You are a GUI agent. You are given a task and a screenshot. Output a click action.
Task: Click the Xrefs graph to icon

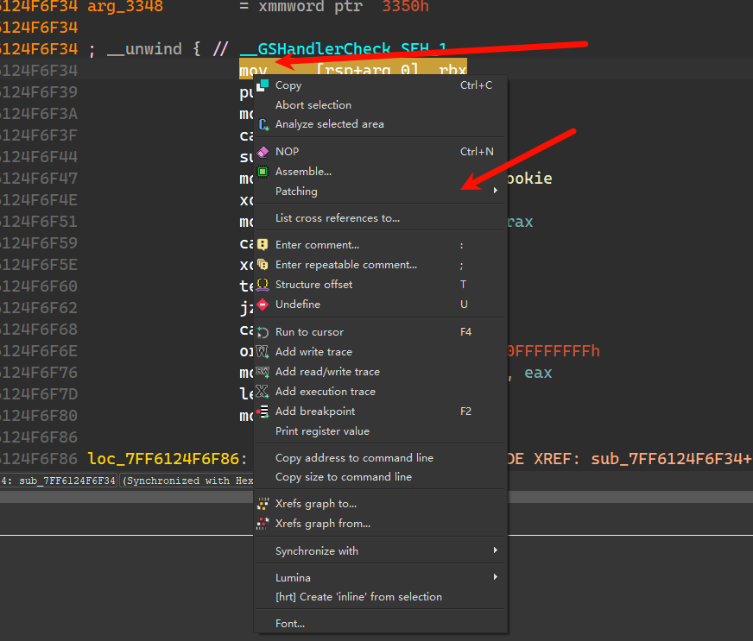tap(263, 504)
